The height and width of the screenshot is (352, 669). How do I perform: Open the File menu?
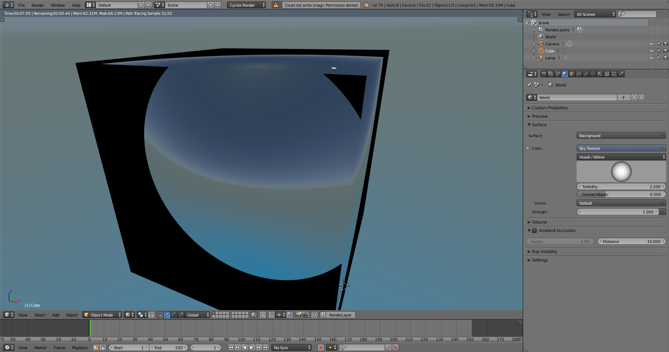point(21,5)
